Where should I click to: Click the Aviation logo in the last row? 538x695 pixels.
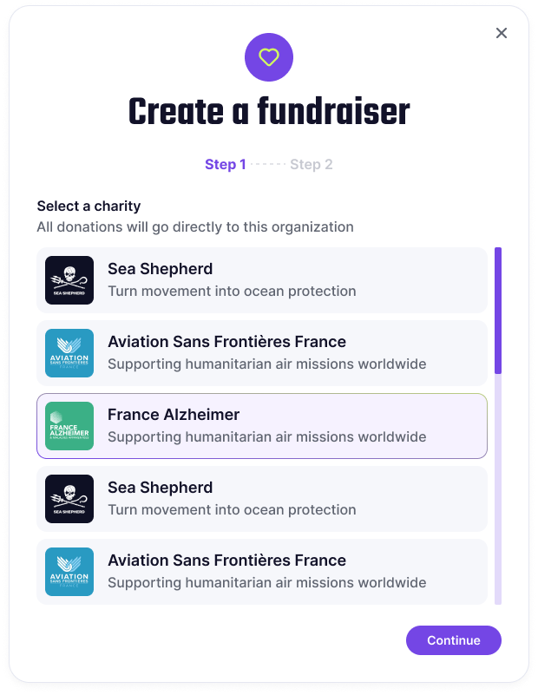(x=69, y=572)
